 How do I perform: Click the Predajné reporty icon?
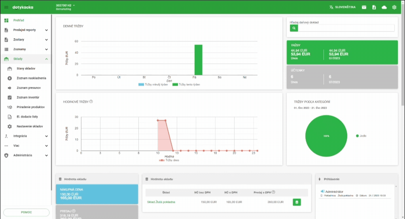pyautogui.click(x=6, y=30)
